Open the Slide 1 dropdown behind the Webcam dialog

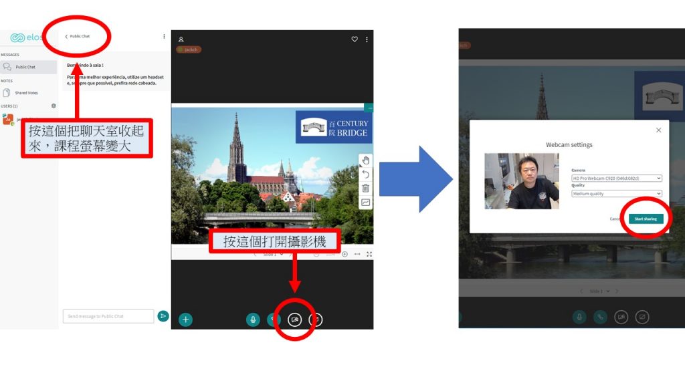[599, 291]
